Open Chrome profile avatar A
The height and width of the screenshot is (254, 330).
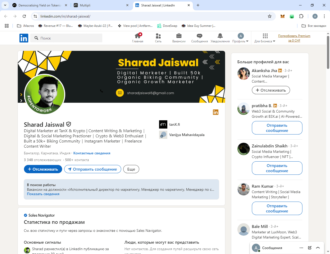pyautogui.click(x=315, y=16)
